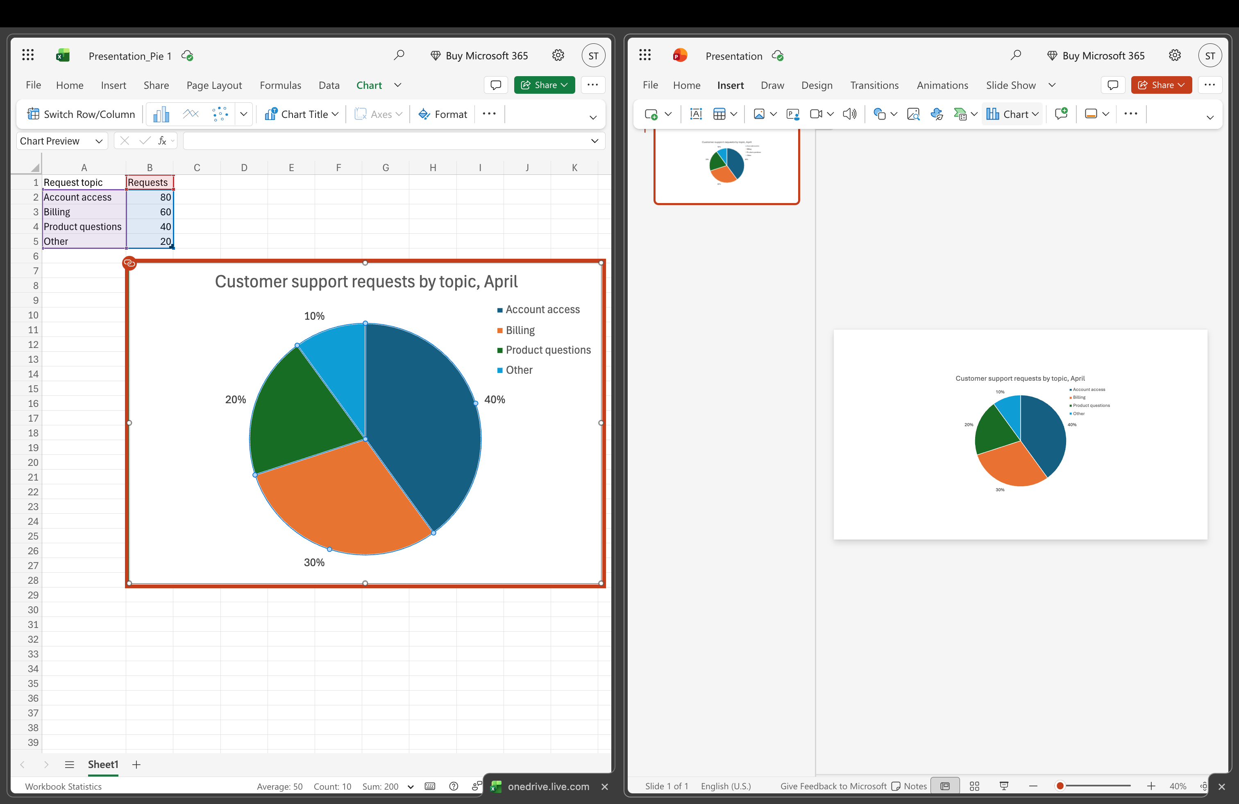Click the Audio speaker icon in PowerPoint
Viewport: 1239px width, 804px height.
tap(849, 114)
